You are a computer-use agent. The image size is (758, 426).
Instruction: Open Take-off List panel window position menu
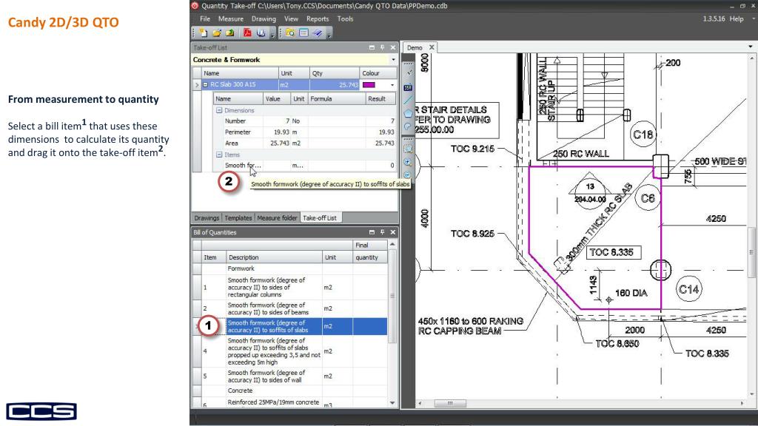[372, 47]
